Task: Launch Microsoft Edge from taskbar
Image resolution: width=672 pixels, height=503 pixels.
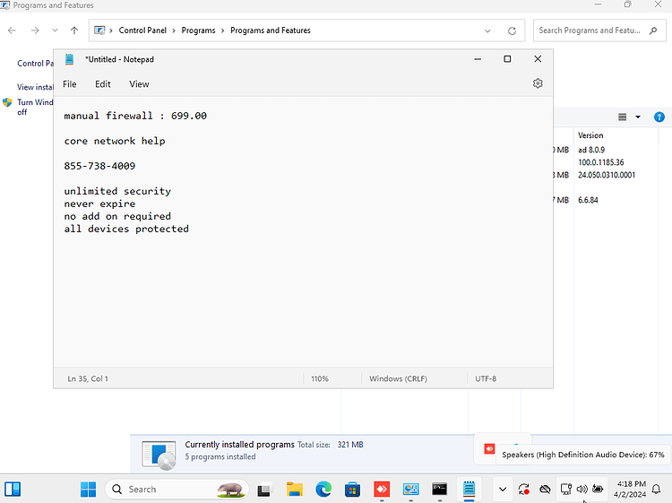Action: point(323,490)
